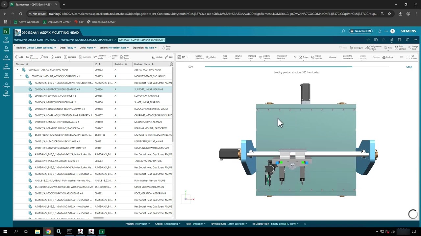Screen dimensions: 421x236
Task: Open Geometric Information tool
Action: [x=348, y=57]
